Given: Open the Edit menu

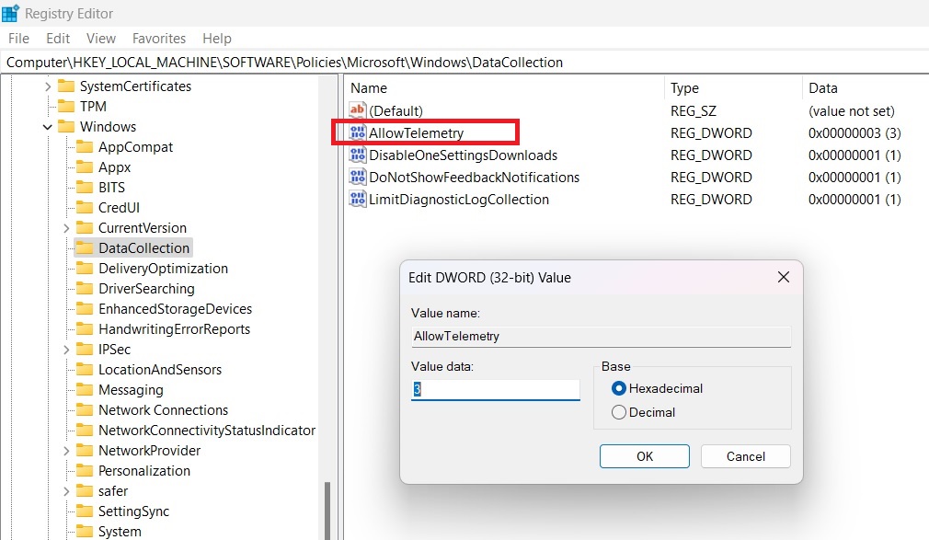Looking at the screenshot, I should 57,38.
